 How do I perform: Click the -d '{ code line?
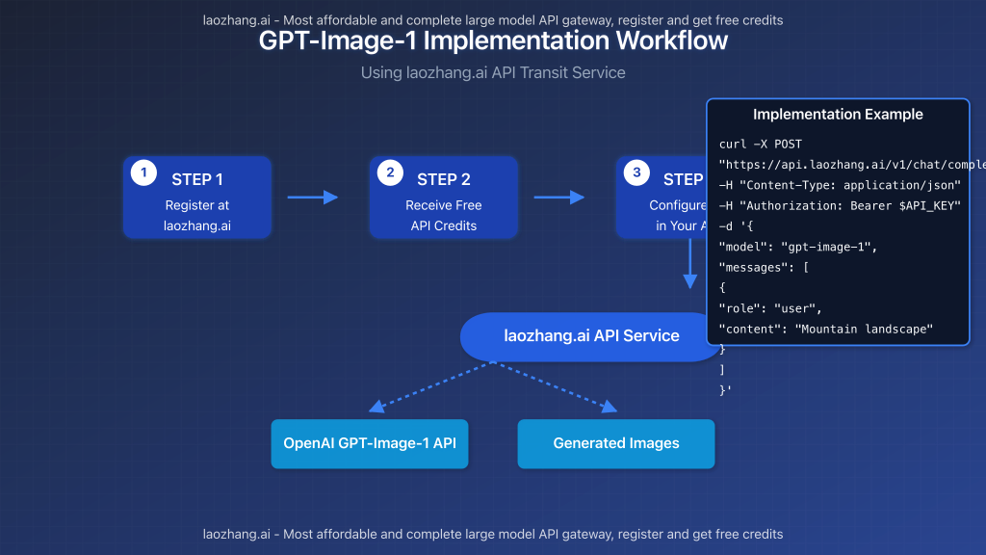coord(736,225)
